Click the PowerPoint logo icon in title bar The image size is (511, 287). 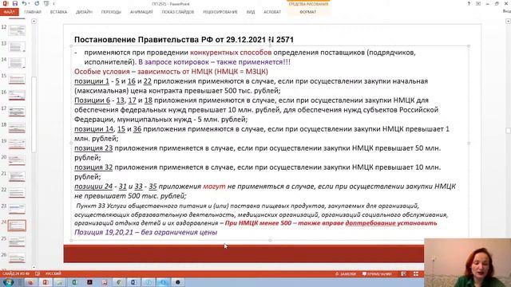[6, 3]
